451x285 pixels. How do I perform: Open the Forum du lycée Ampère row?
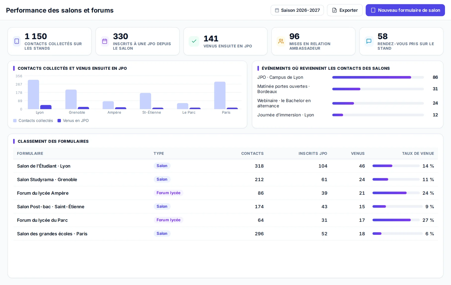pyautogui.click(x=225, y=193)
